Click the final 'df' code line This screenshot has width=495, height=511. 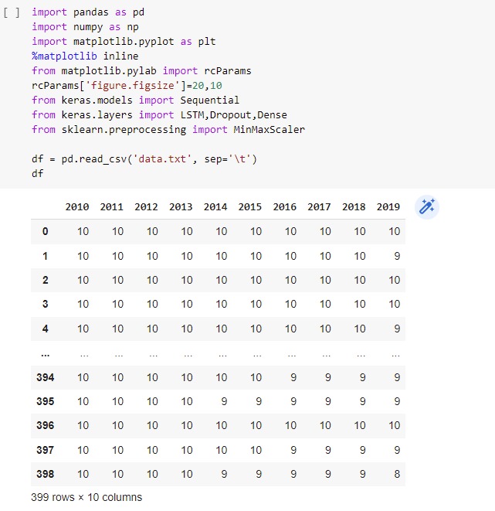click(37, 173)
